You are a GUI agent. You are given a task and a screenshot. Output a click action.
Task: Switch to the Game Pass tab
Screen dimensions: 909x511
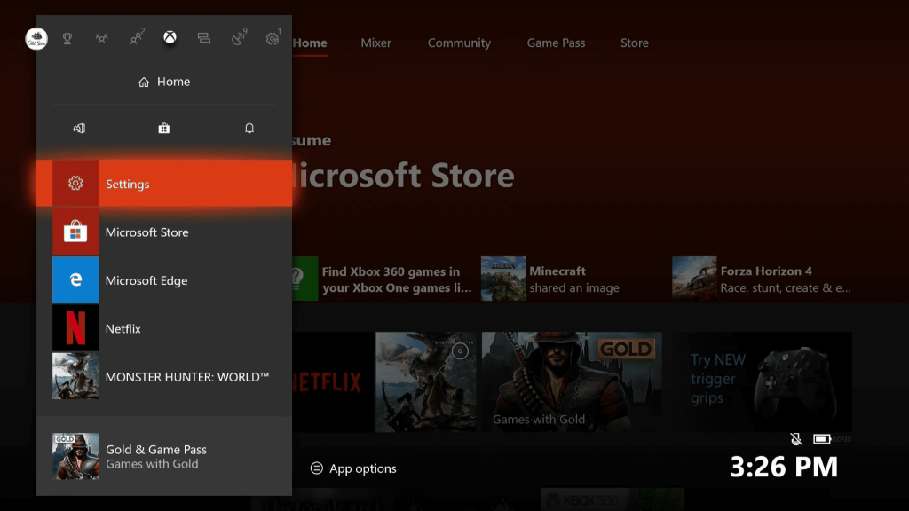(x=556, y=43)
